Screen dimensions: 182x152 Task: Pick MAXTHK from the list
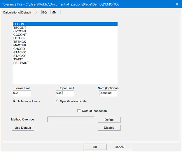click(x=19, y=45)
